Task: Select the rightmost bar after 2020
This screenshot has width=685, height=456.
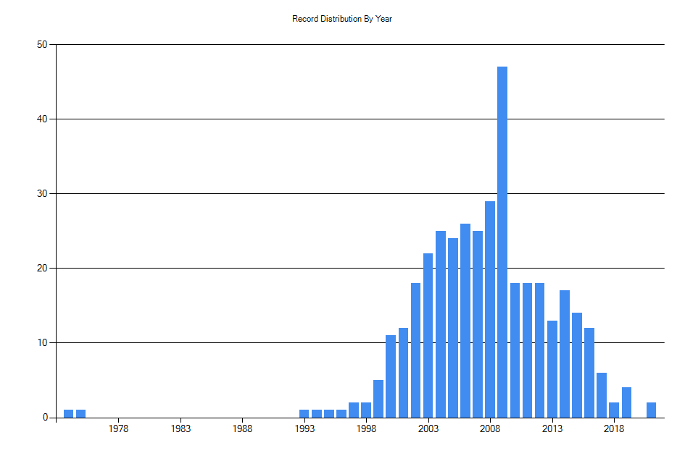Action: click(652, 410)
